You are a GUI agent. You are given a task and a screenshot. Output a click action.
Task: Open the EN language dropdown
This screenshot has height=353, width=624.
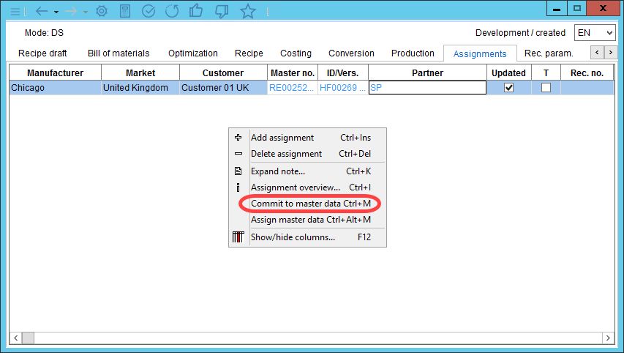[x=595, y=33]
